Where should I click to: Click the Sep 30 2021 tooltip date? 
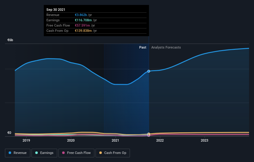point(56,10)
